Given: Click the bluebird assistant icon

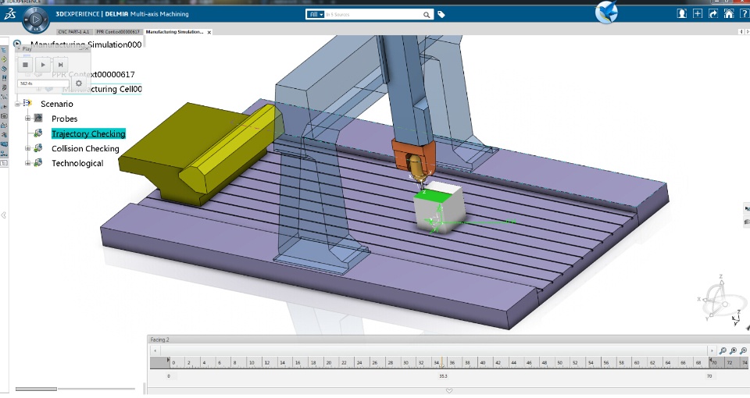Looking at the screenshot, I should (606, 12).
